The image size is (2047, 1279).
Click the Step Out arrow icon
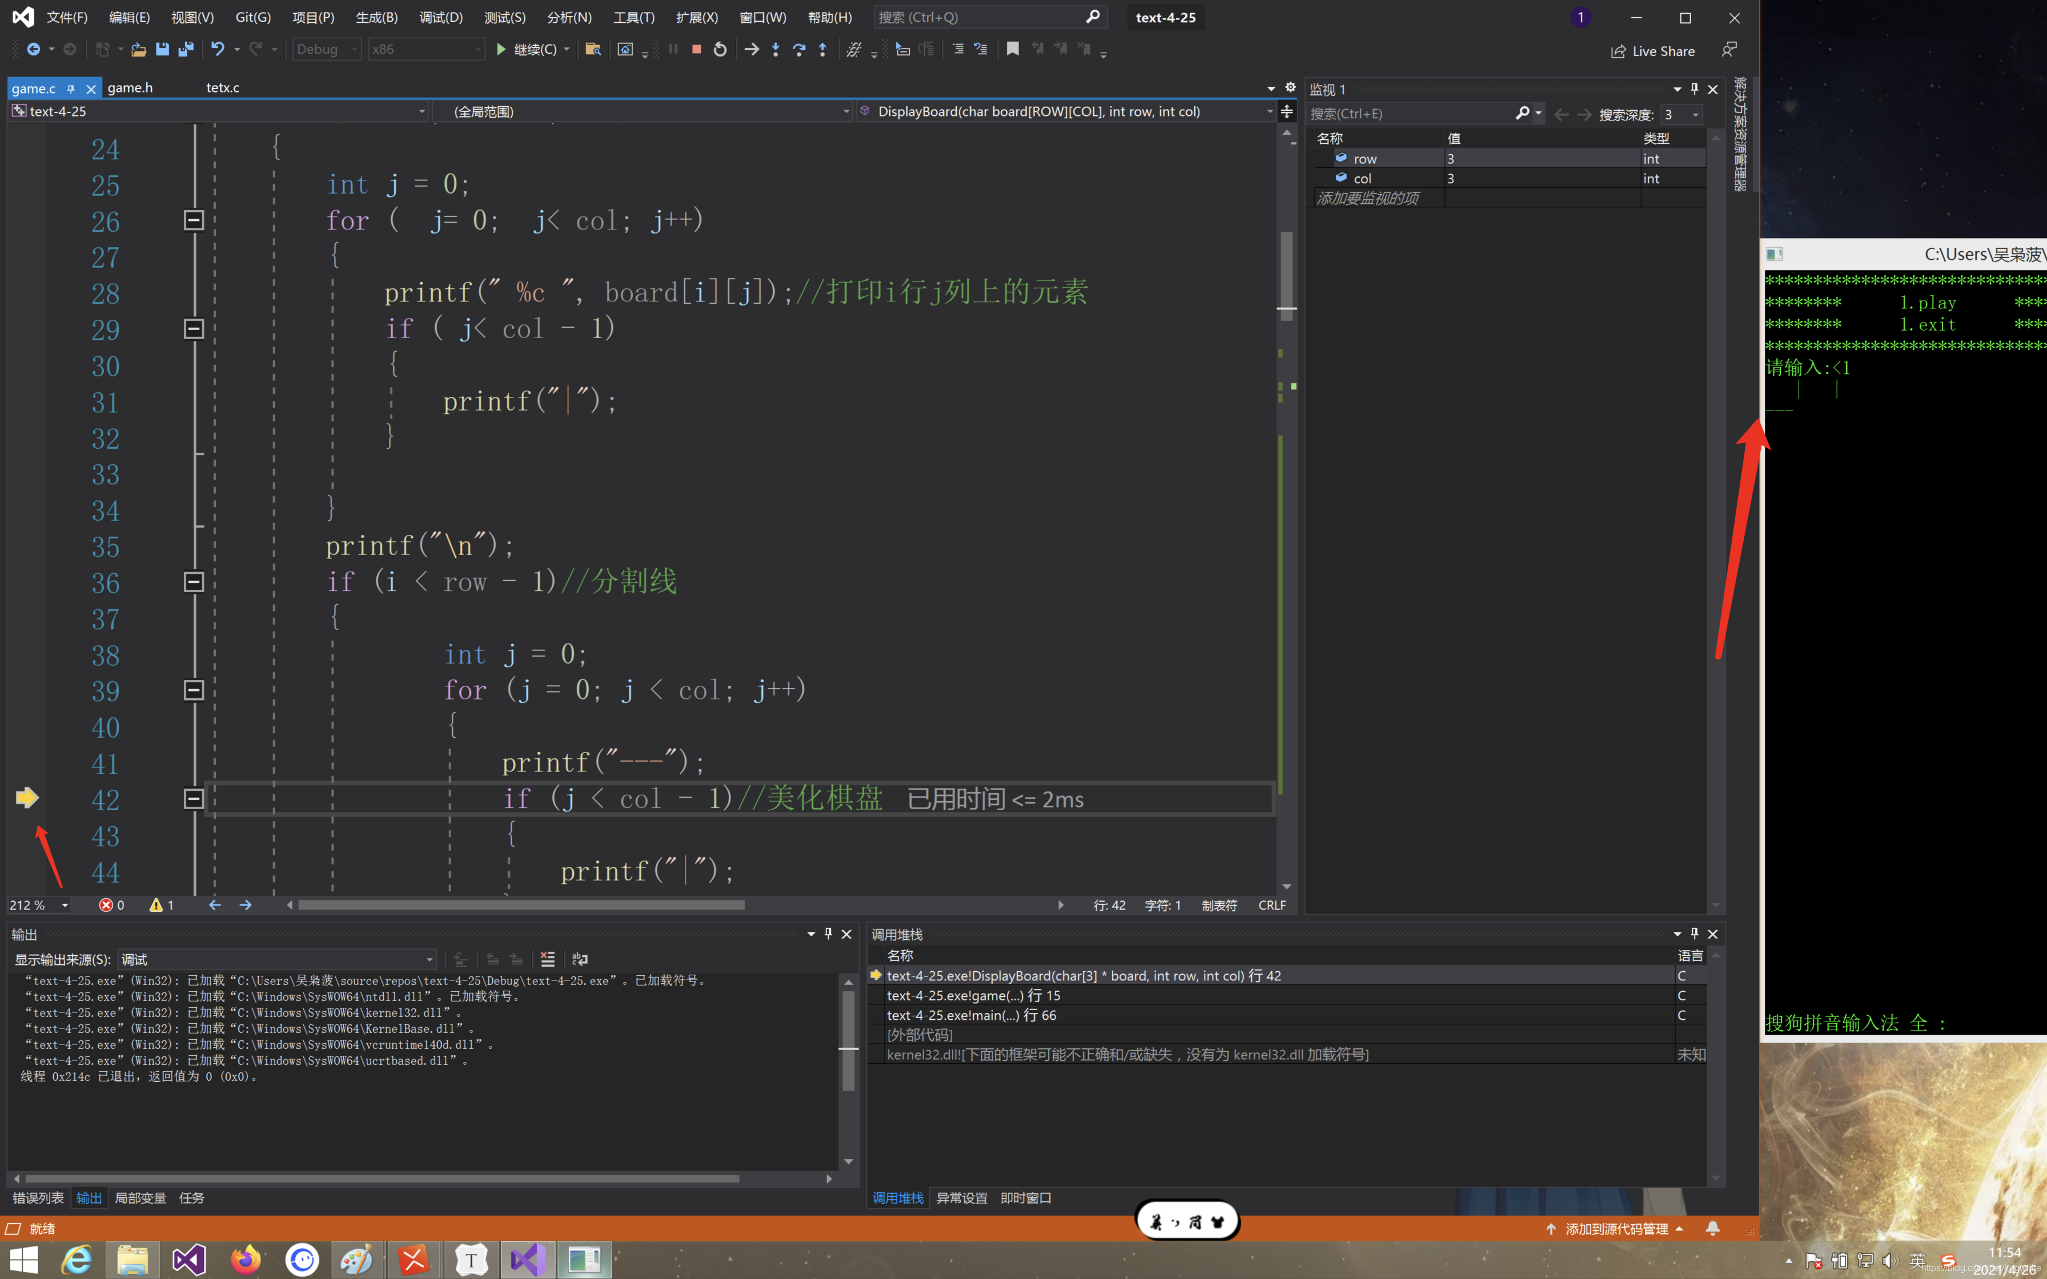[x=822, y=50]
